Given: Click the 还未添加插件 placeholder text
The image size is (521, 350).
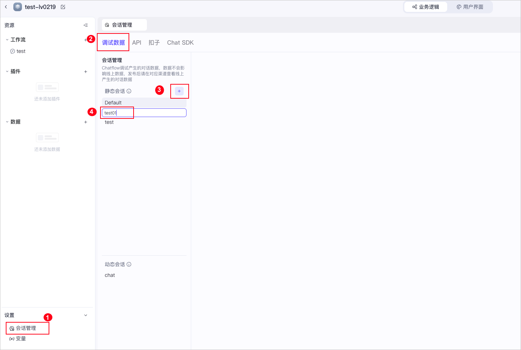Looking at the screenshot, I should (x=47, y=99).
